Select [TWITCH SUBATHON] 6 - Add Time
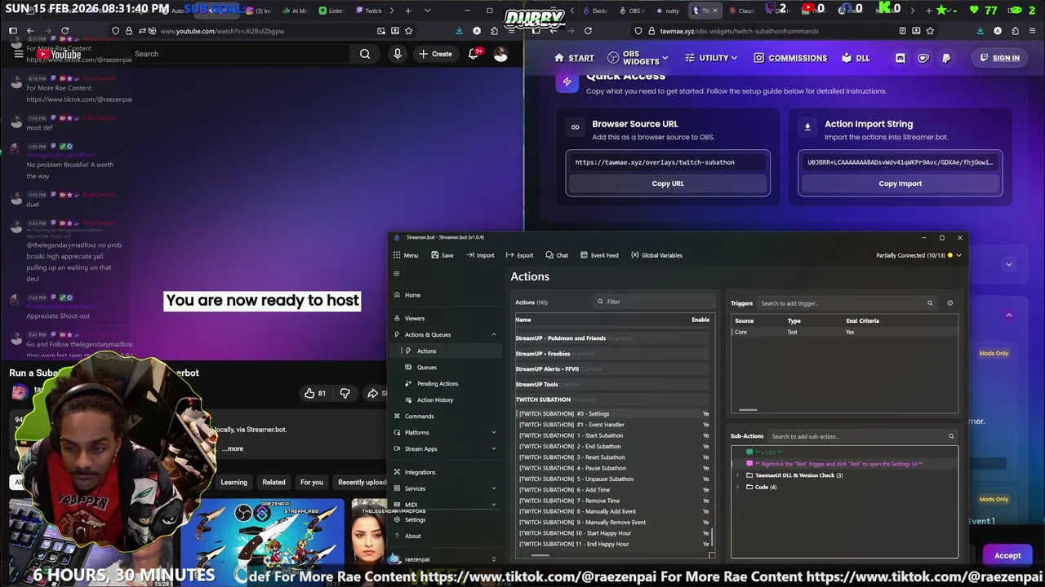 pyautogui.click(x=614, y=490)
